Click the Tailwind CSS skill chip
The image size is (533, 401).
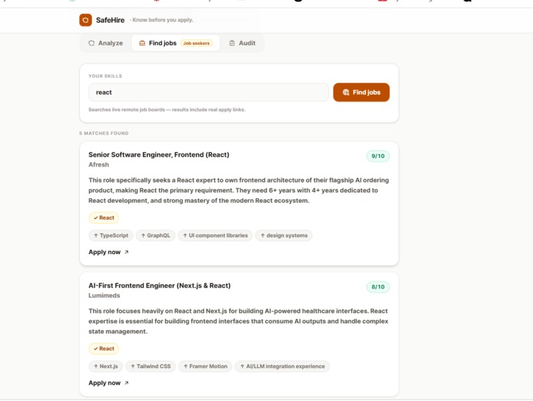[151, 366]
